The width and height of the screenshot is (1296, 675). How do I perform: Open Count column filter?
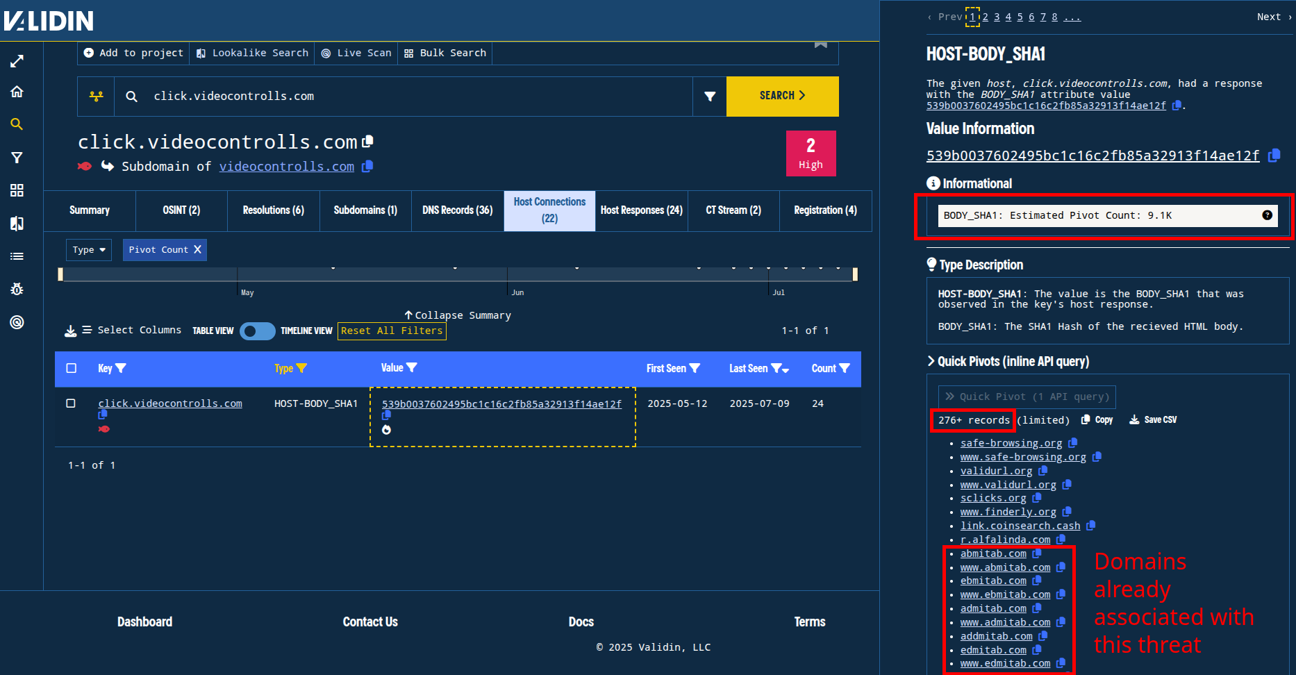pos(845,369)
